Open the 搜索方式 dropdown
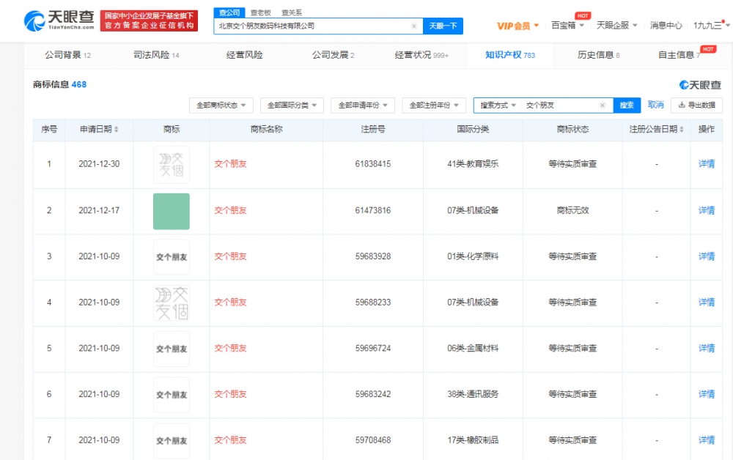The image size is (733, 460). coord(498,105)
